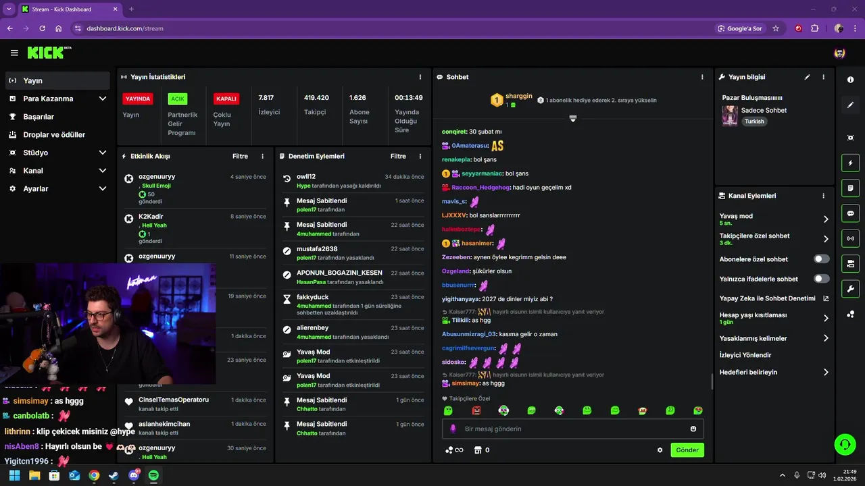The height and width of the screenshot is (486, 865).
Task: Click the focus frame icon in right rail
Action: tap(850, 138)
